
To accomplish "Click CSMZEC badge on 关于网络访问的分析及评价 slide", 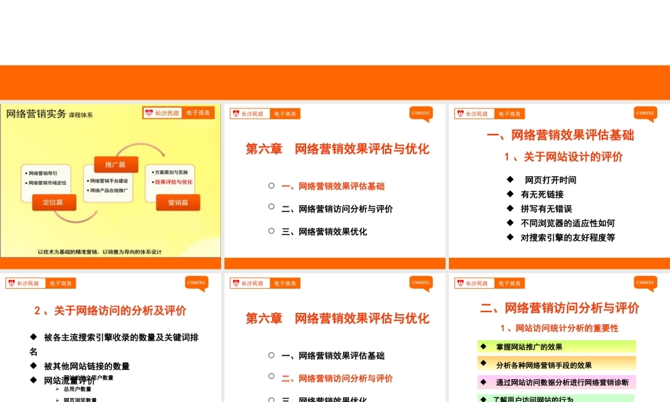I will coord(196,283).
